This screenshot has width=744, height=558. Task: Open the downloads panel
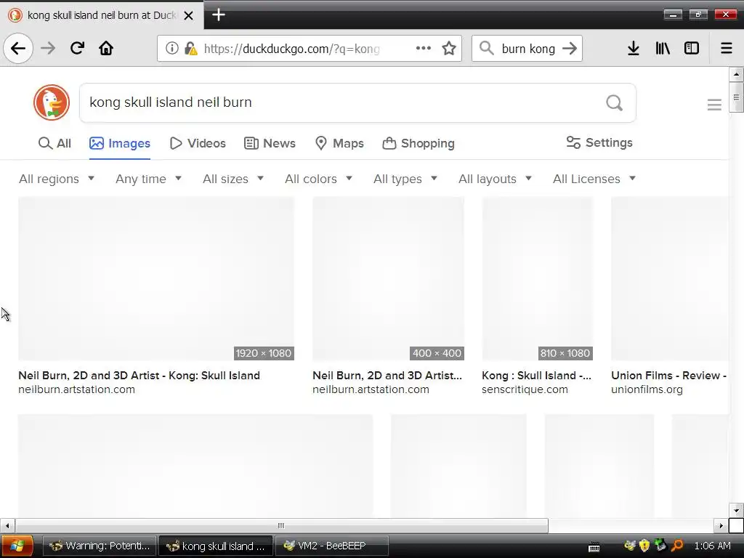633,48
